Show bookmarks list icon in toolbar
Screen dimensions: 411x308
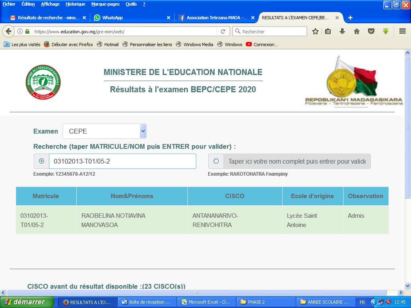[328, 31]
